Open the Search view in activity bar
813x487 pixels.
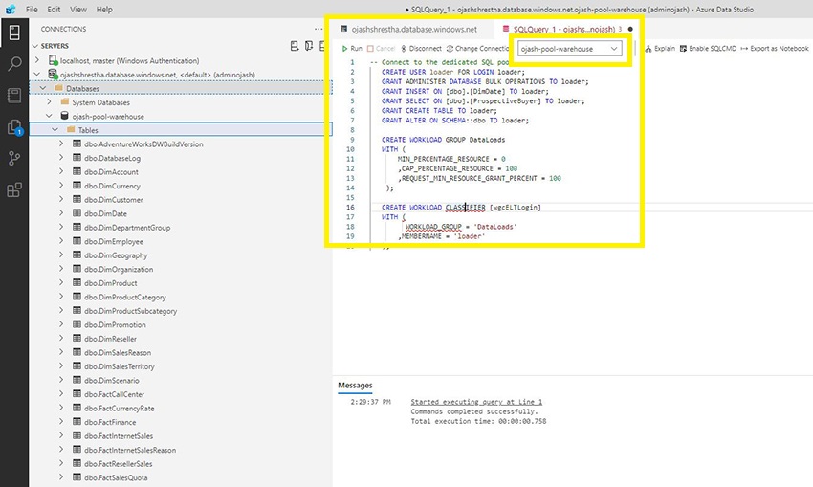[13, 64]
